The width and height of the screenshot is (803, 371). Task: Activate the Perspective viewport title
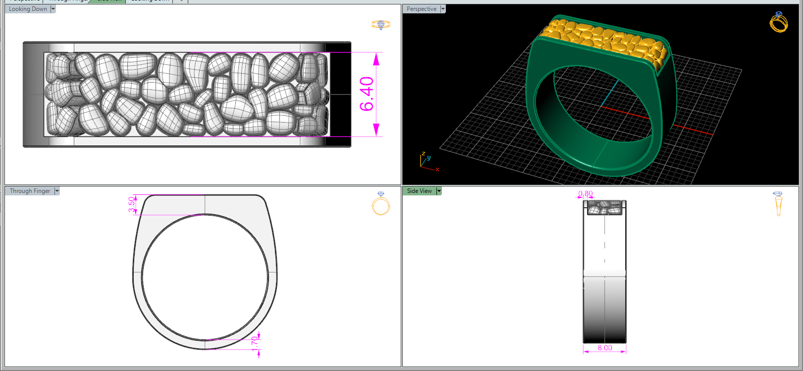(x=422, y=9)
